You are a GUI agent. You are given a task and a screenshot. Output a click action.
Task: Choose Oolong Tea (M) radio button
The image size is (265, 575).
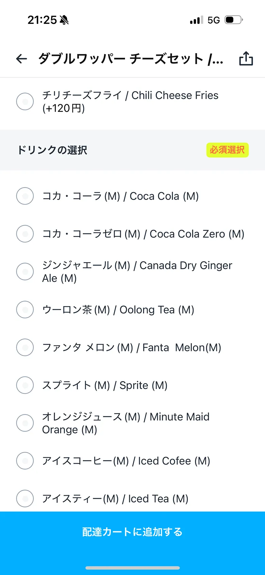coord(25,309)
